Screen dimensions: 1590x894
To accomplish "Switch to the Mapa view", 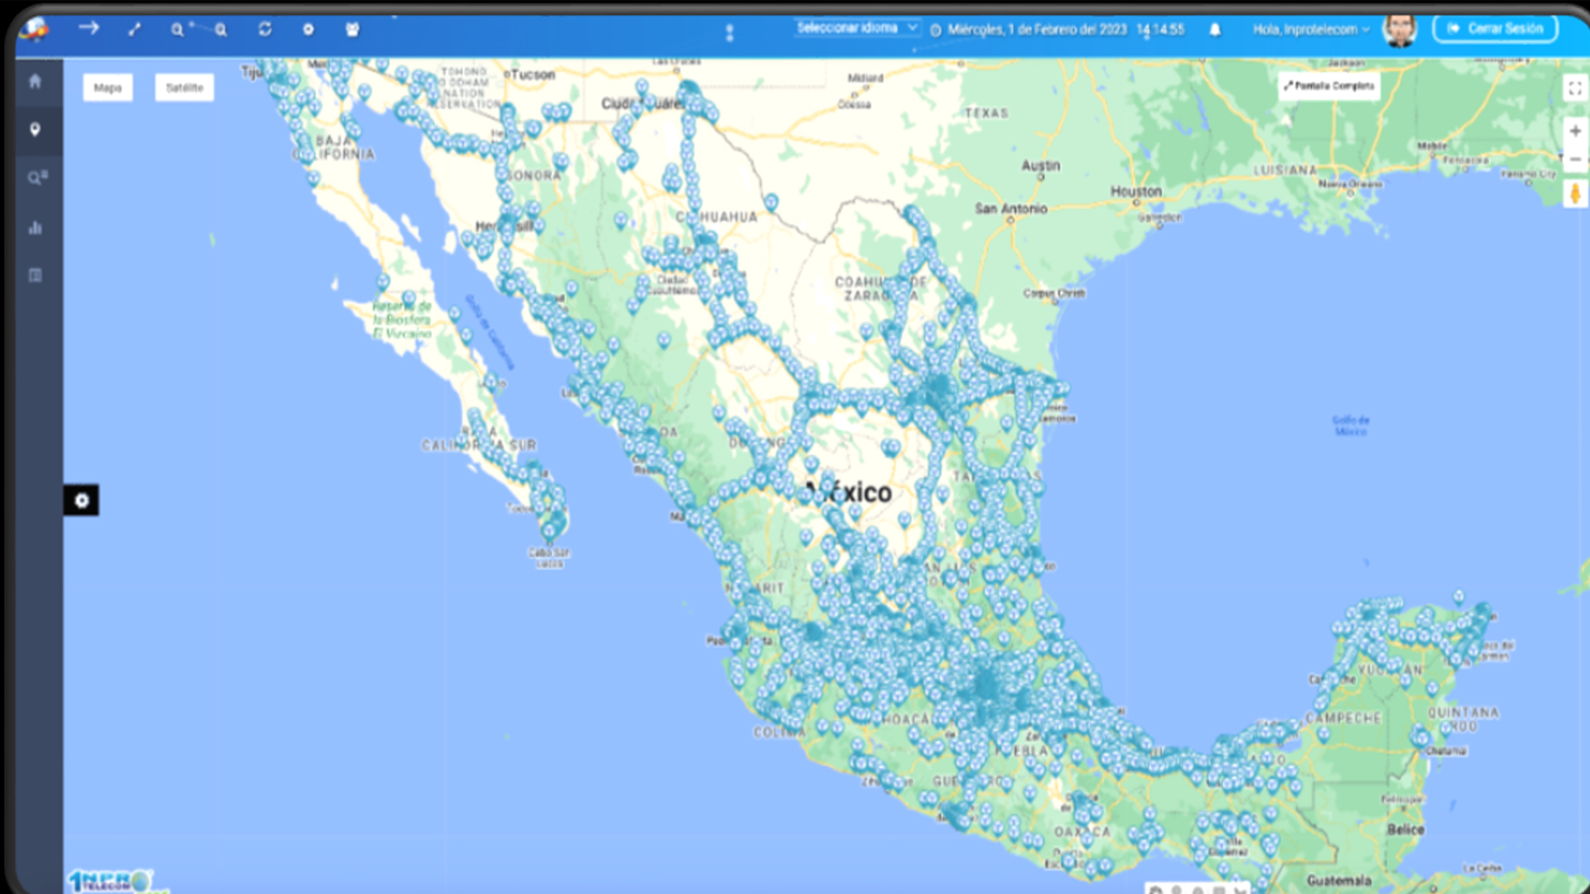I will tap(108, 88).
